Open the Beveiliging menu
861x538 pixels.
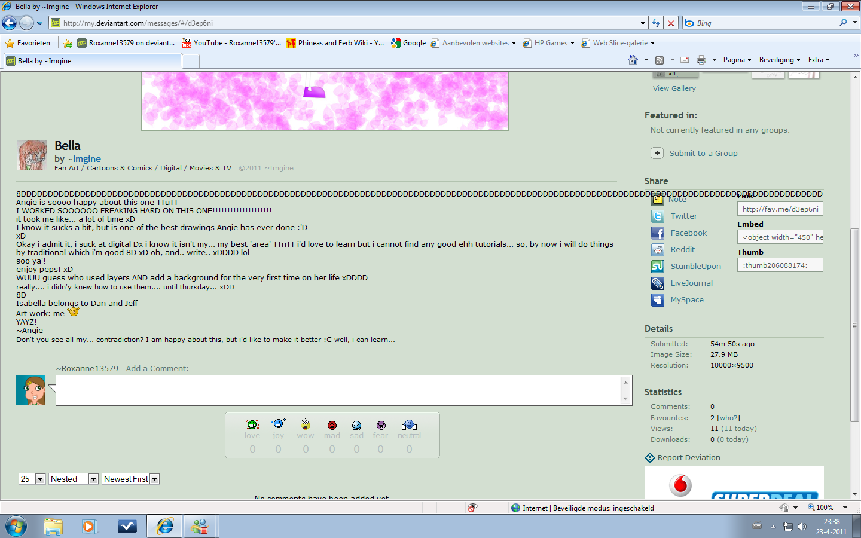pos(780,60)
